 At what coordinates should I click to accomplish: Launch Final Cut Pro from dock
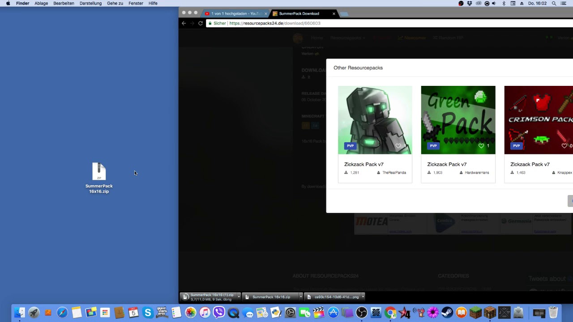[x=319, y=313]
